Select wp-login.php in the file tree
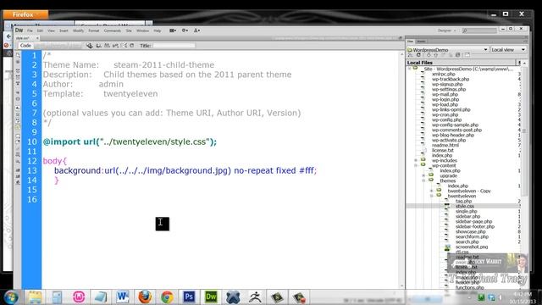Image resolution: width=542 pixels, height=305 pixels. pos(445,100)
